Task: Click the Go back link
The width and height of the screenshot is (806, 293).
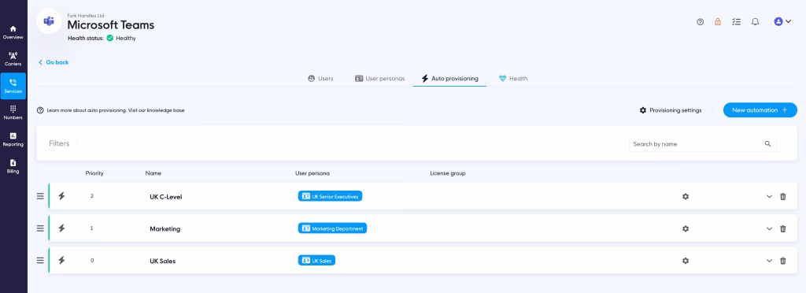Action: (54, 62)
